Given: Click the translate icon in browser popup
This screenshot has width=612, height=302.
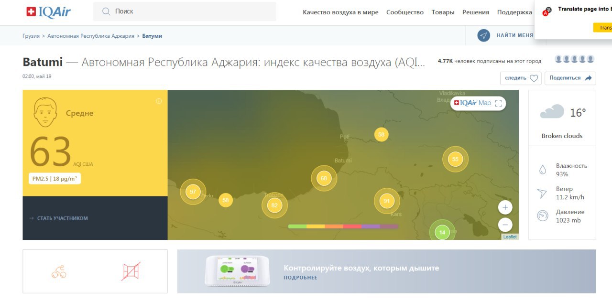Looking at the screenshot, I should (546, 11).
